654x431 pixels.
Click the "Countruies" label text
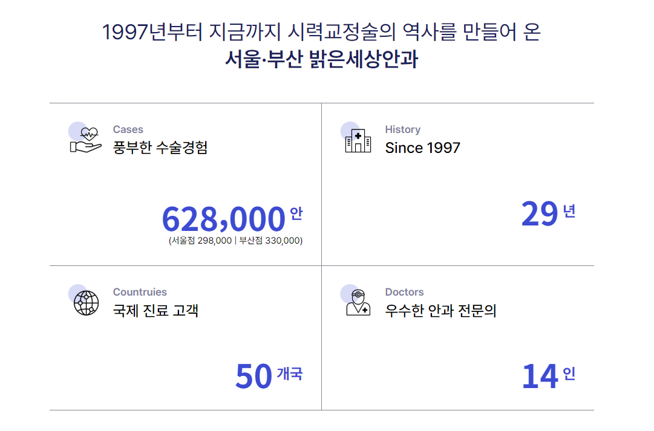click(x=140, y=292)
